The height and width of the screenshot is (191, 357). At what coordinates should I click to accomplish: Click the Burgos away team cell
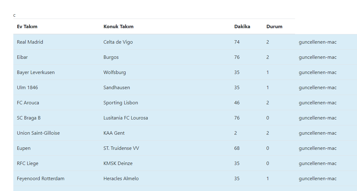click(111, 57)
